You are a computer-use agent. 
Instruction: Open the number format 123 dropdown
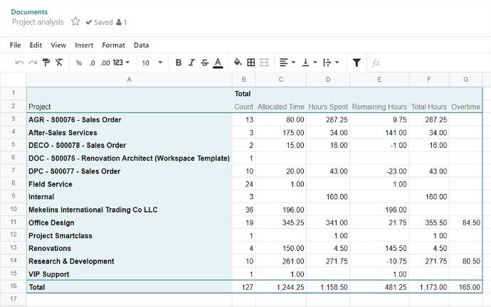(x=122, y=63)
